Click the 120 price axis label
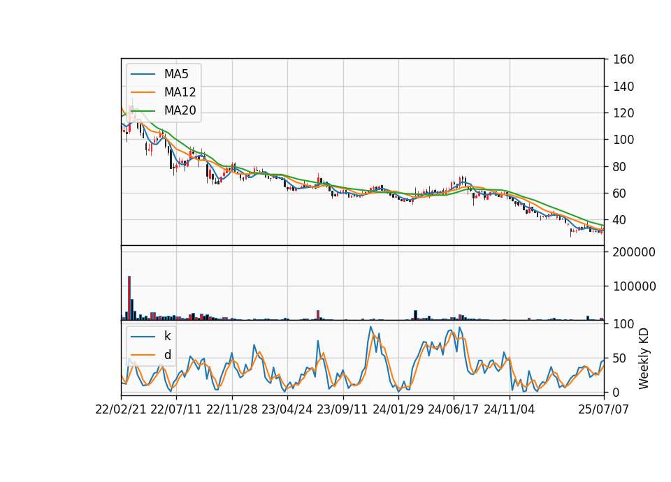The image size is (671, 482). 623,113
